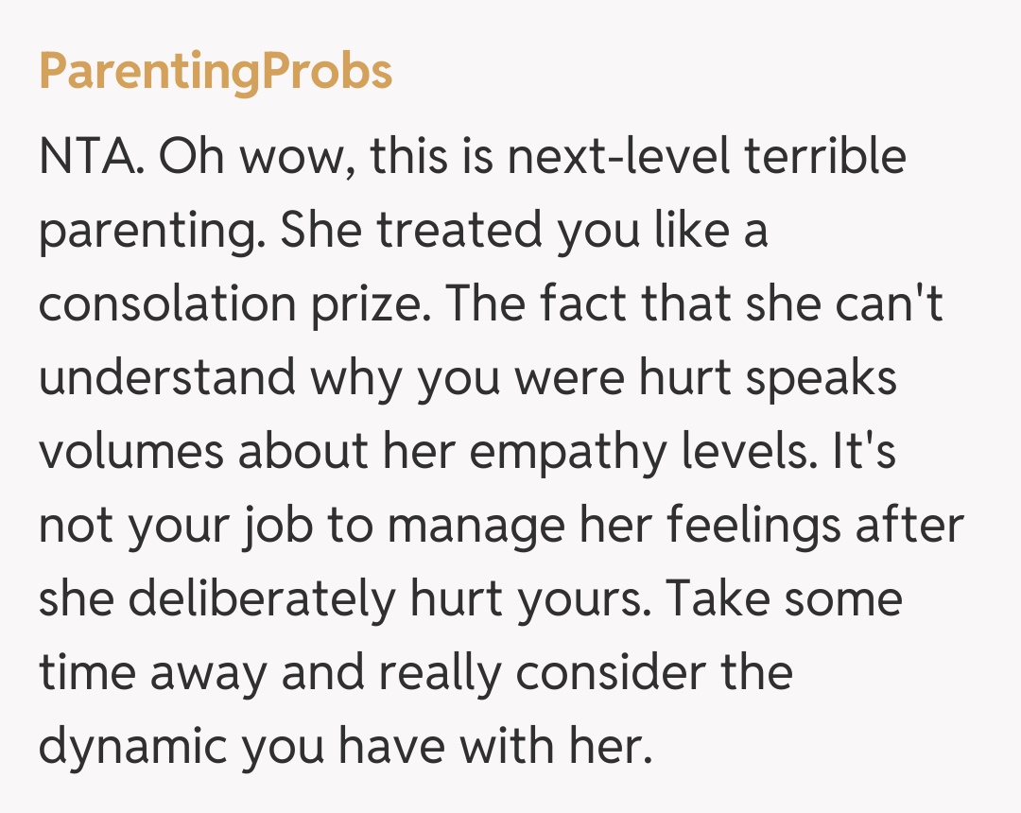The image size is (1021, 813).
Task: Click the word "understand" in the comment
Action: pyautogui.click(x=166, y=379)
